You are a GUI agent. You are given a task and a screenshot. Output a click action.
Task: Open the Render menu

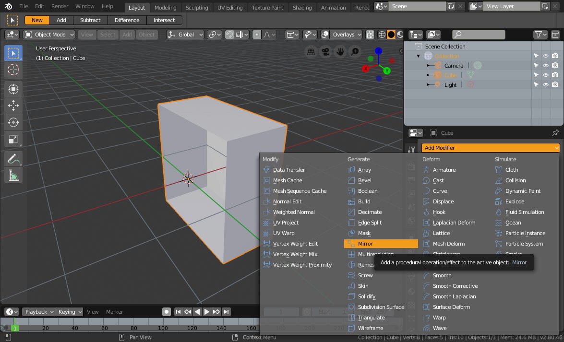click(60, 6)
